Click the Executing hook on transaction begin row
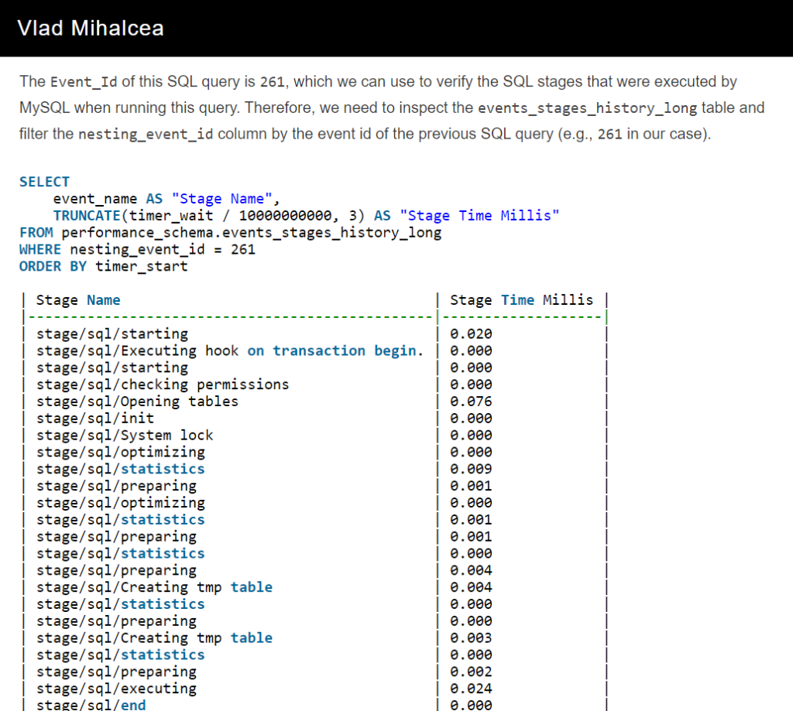The width and height of the screenshot is (793, 711). (230, 351)
